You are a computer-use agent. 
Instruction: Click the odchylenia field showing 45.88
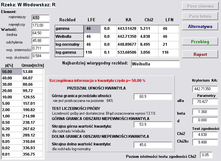(x=41, y=41)
